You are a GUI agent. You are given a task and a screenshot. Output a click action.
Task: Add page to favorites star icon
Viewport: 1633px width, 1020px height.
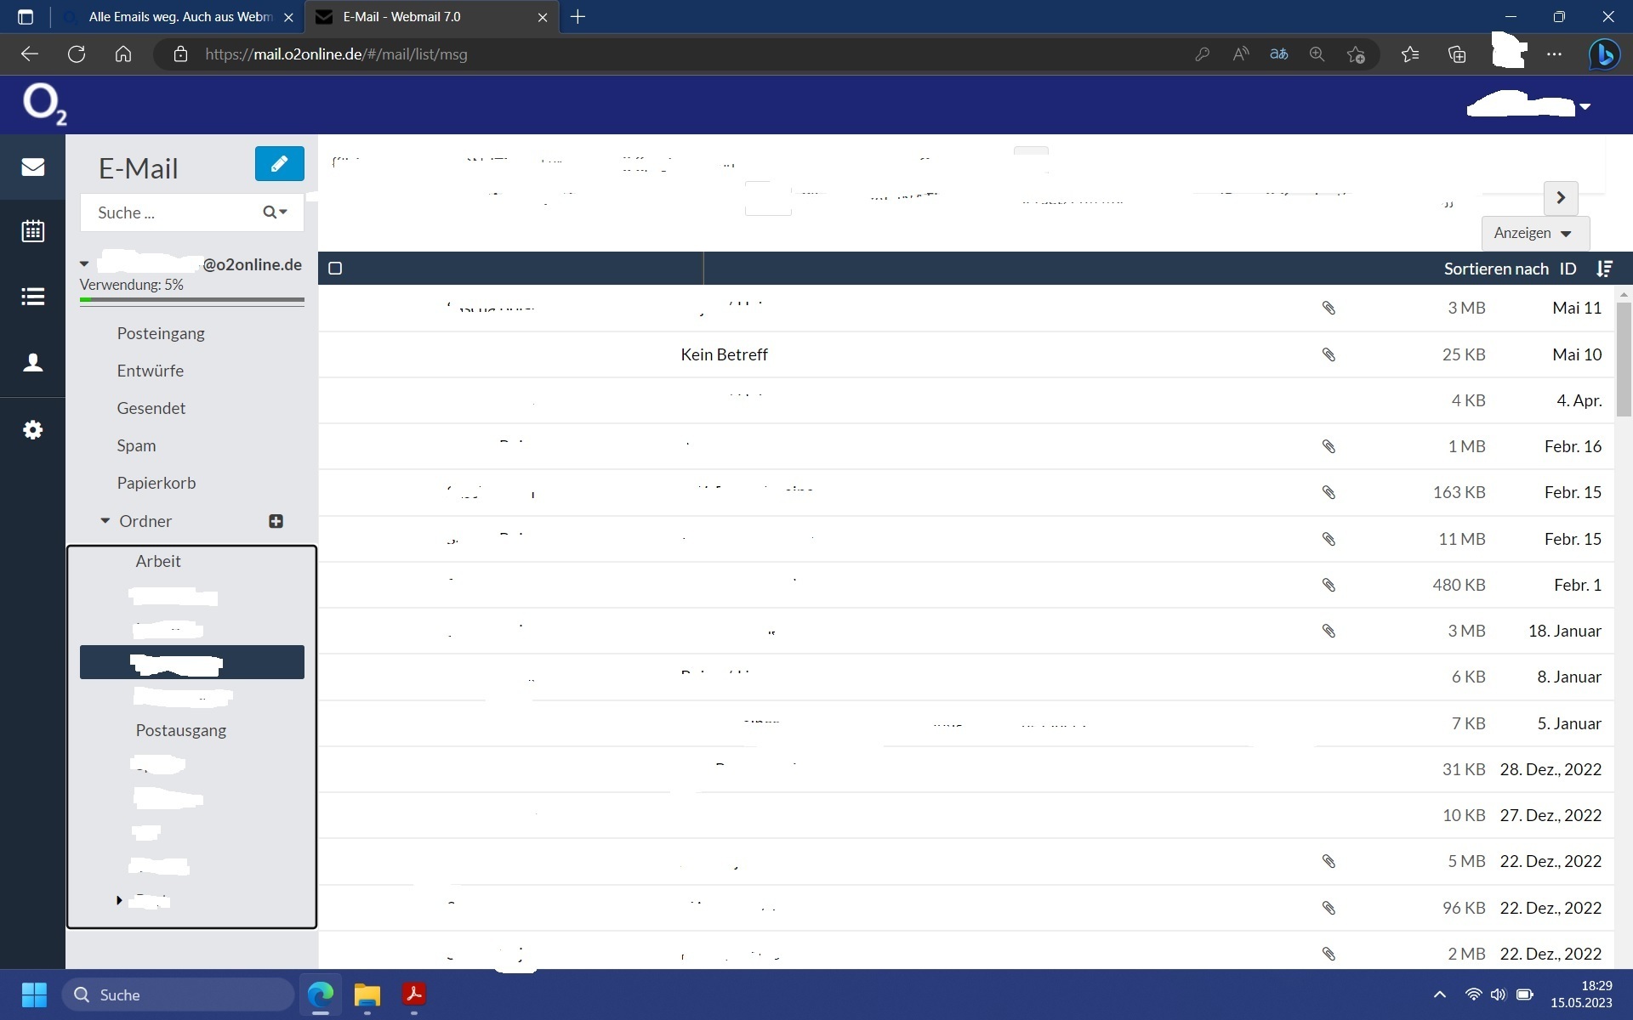coord(1356,54)
